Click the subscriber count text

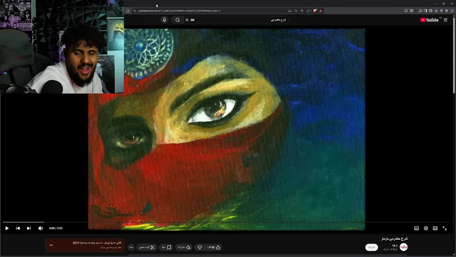click(x=390, y=250)
